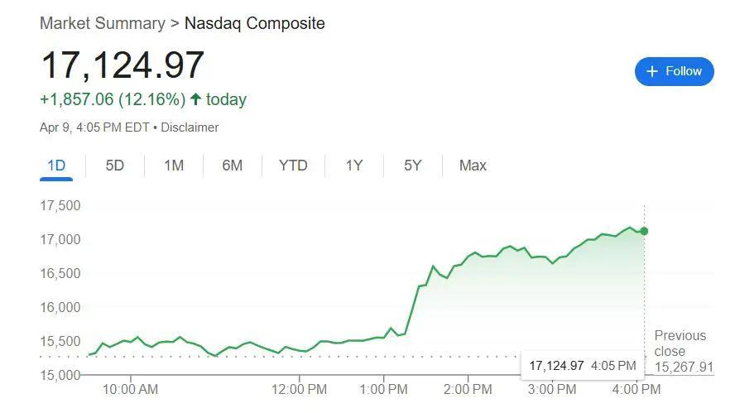Click the Follow button
The image size is (735, 413).
click(674, 71)
